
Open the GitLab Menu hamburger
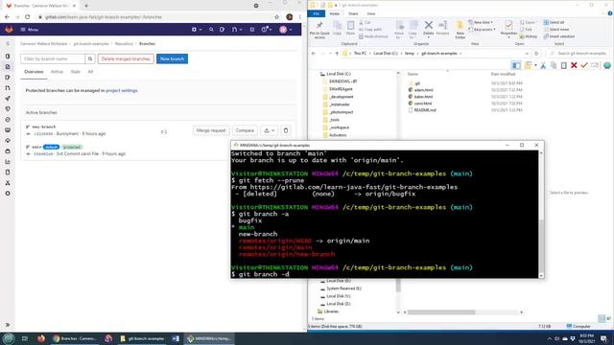click(30, 30)
